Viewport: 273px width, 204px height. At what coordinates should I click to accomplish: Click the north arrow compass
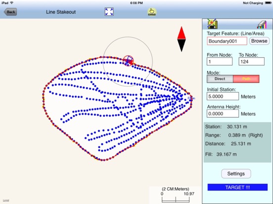pos(182,39)
